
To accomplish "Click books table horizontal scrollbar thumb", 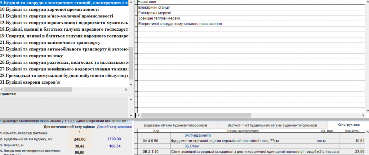I will [196, 115].
